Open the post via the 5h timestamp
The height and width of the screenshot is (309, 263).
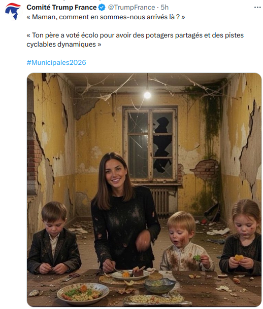click(165, 7)
